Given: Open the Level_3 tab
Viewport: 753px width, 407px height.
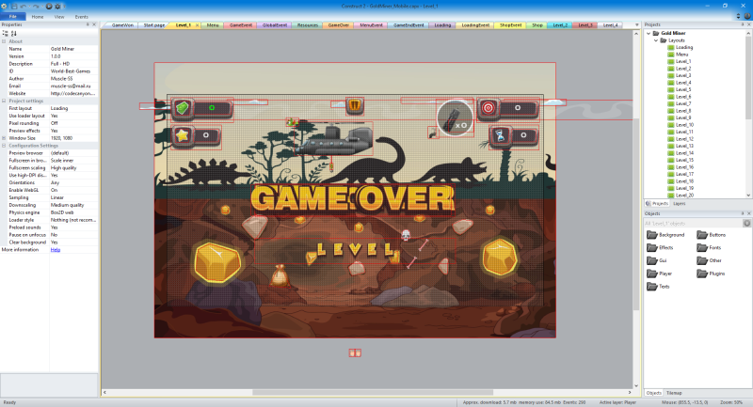Looking at the screenshot, I should [585, 25].
